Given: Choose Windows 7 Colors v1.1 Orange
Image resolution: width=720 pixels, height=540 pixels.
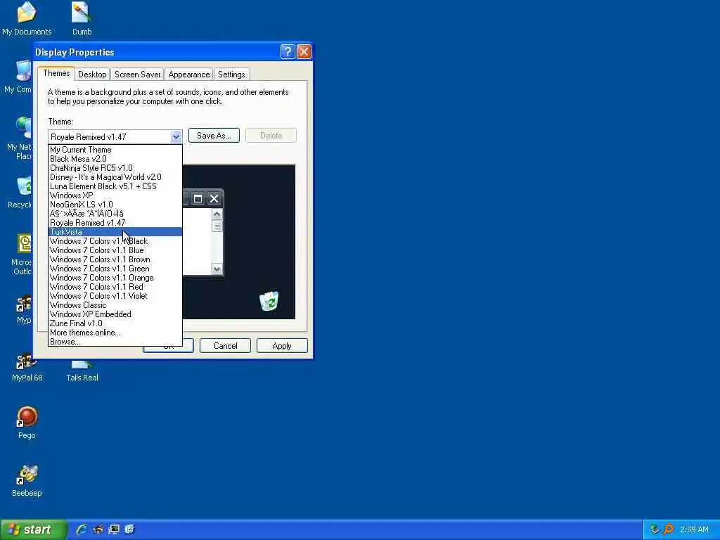Looking at the screenshot, I should point(115,278).
